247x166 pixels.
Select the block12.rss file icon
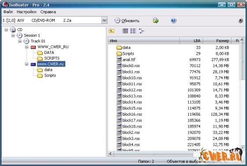point(120,90)
